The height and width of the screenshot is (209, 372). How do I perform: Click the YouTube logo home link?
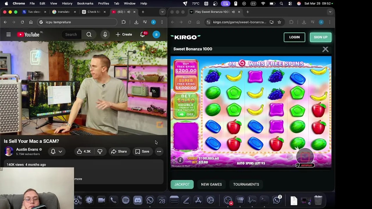tap(28, 35)
